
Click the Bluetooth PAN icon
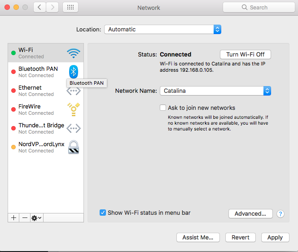click(73, 71)
